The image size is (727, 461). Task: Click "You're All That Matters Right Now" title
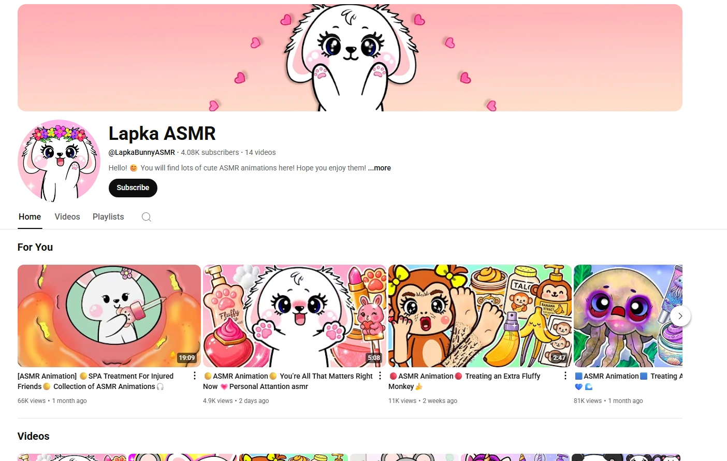[287, 381]
